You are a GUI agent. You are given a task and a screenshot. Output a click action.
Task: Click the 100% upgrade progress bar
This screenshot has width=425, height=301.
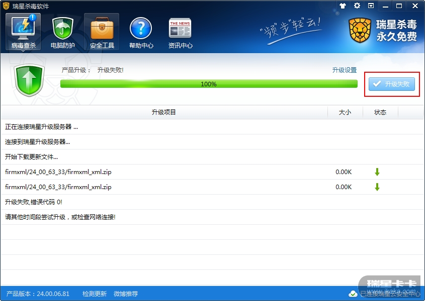point(209,84)
